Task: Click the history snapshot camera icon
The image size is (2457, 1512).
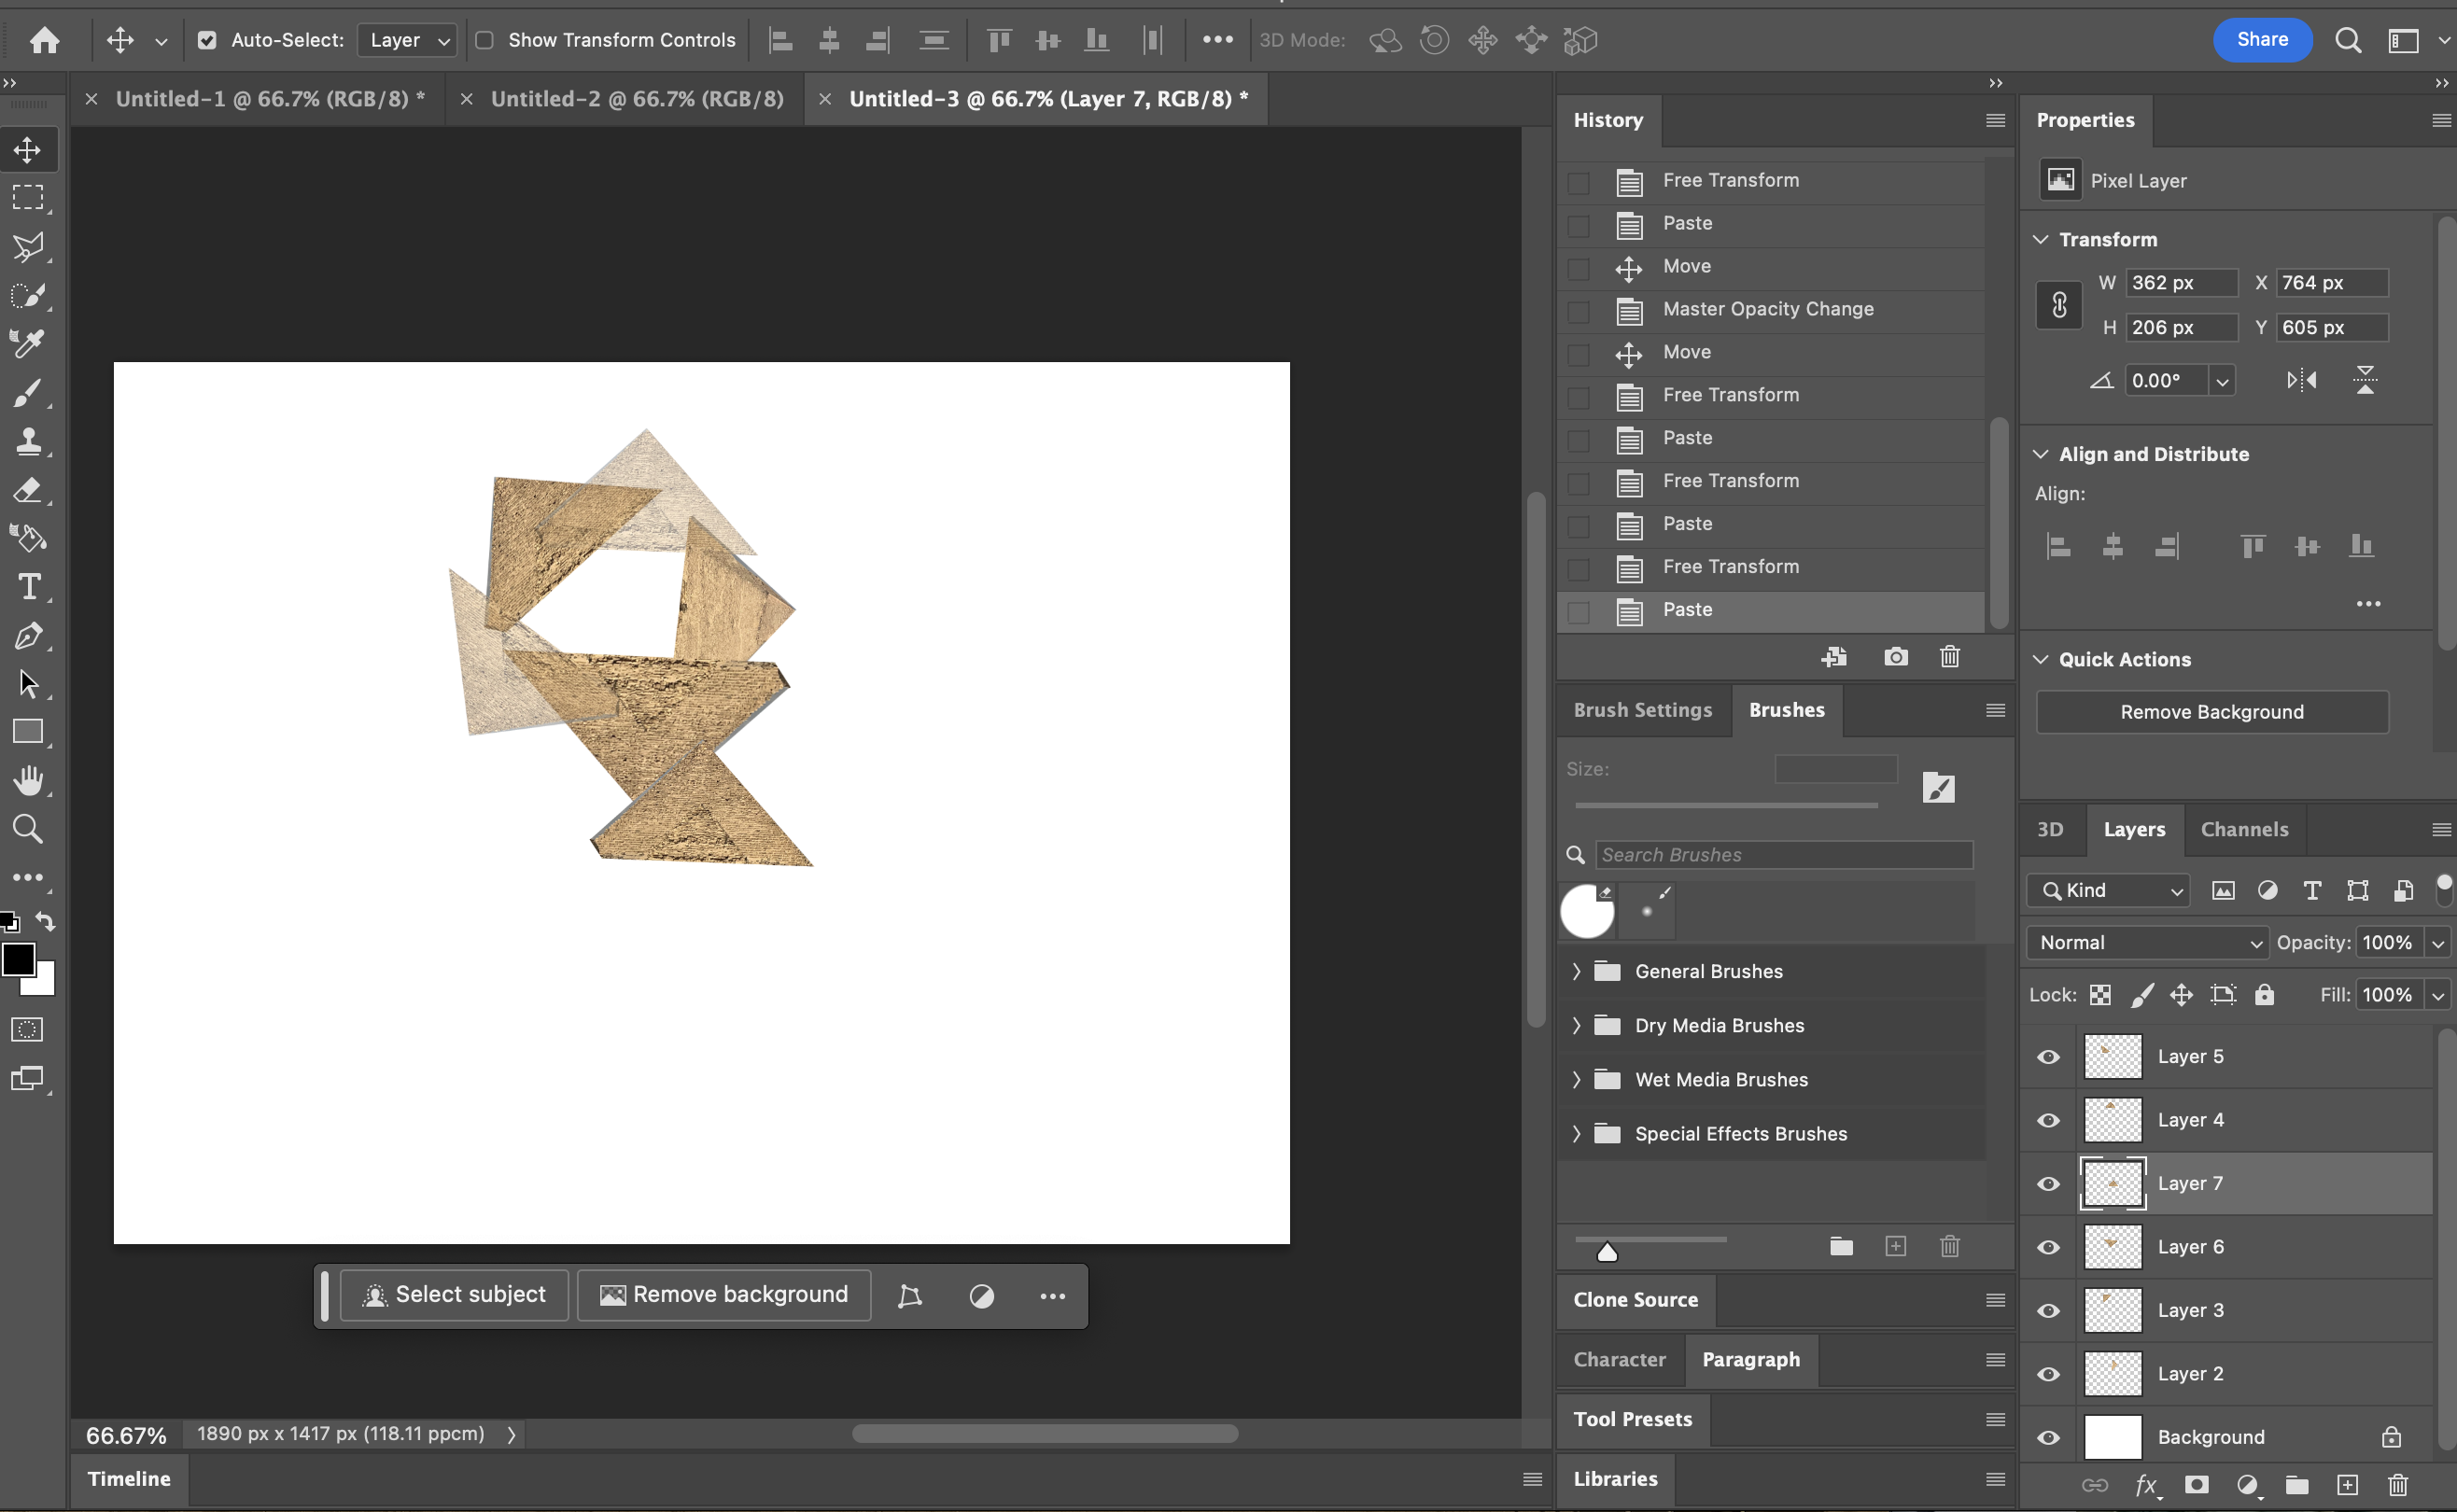Action: click(1895, 657)
